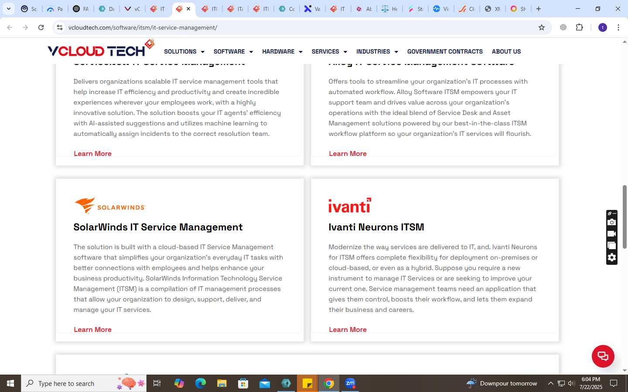Screen dimensions: 628x392
Task: Open the Copilot icon in the taskbar
Action: pyautogui.click(x=179, y=383)
